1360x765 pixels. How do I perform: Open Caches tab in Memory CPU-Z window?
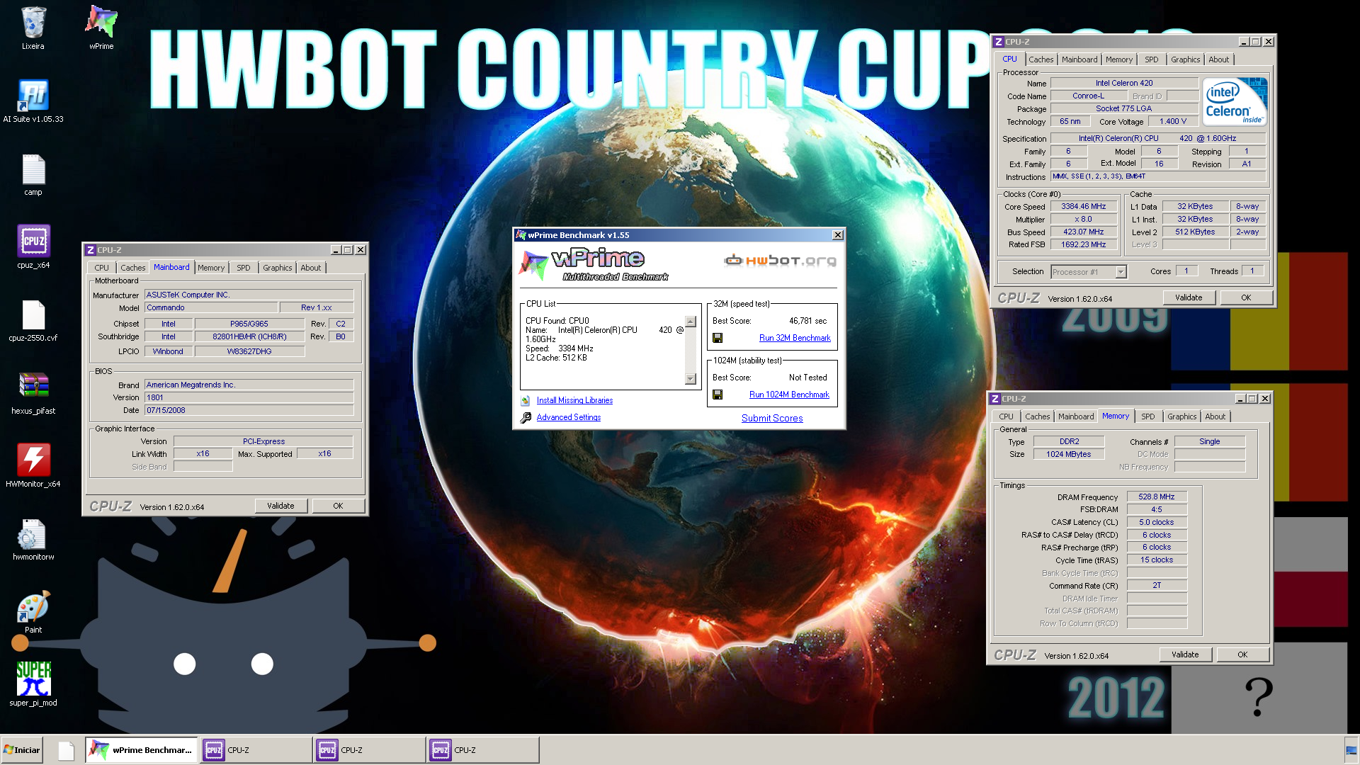(x=1037, y=416)
